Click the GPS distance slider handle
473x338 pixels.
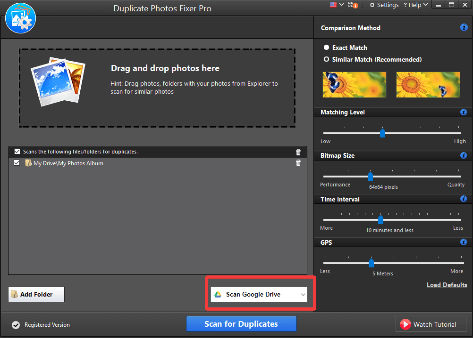[372, 263]
